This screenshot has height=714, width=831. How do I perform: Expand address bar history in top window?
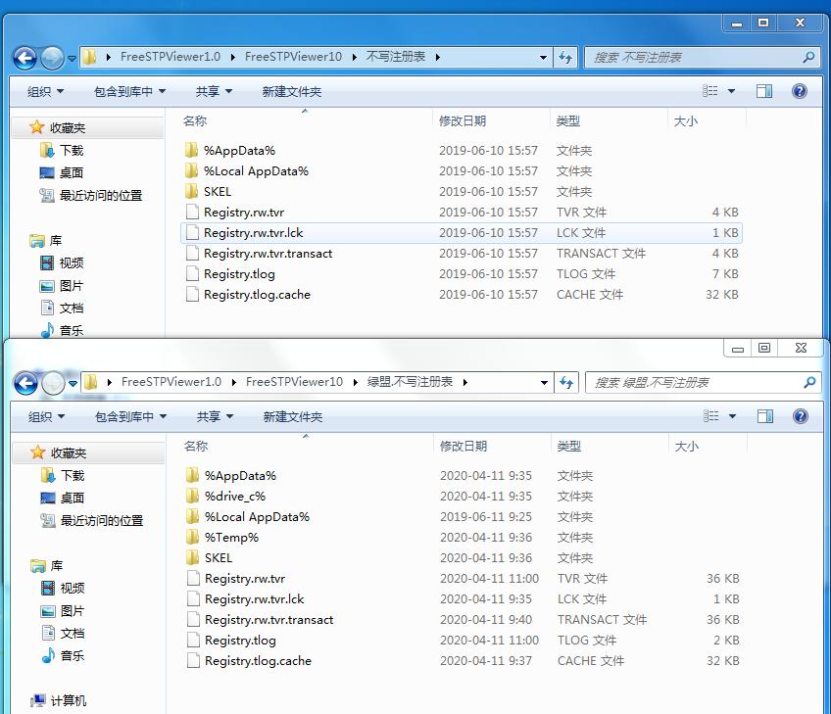543,57
